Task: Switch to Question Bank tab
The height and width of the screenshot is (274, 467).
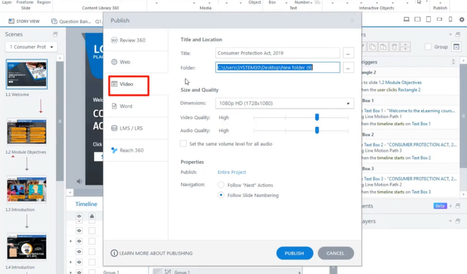Action: pyautogui.click(x=71, y=21)
